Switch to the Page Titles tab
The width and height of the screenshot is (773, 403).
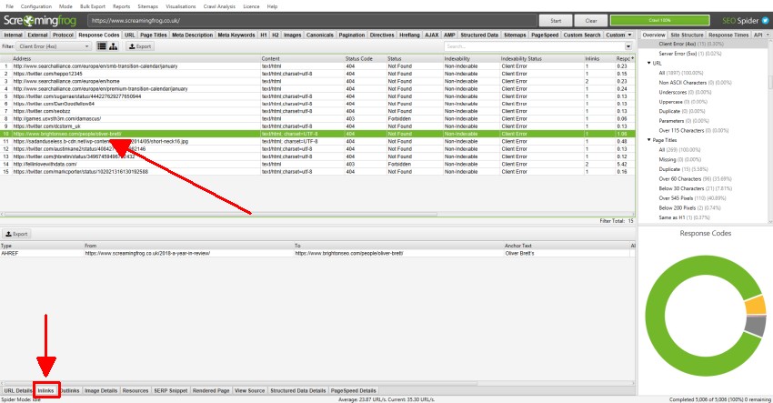pyautogui.click(x=154, y=35)
